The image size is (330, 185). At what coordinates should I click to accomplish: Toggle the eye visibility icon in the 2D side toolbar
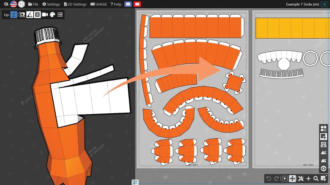[323, 169]
